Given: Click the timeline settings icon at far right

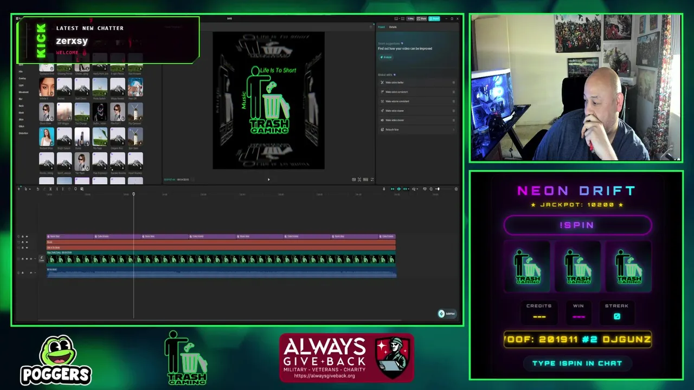Looking at the screenshot, I should pyautogui.click(x=456, y=189).
